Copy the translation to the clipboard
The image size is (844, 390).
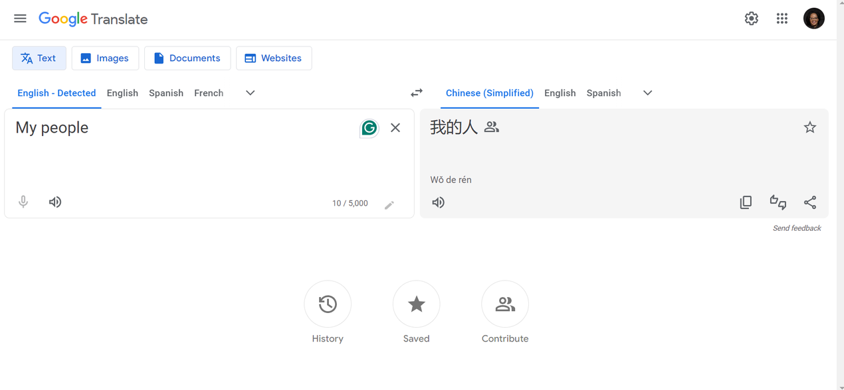click(x=746, y=202)
